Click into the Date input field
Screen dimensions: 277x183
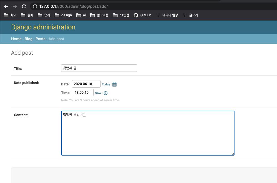pyautogui.click(x=86, y=84)
